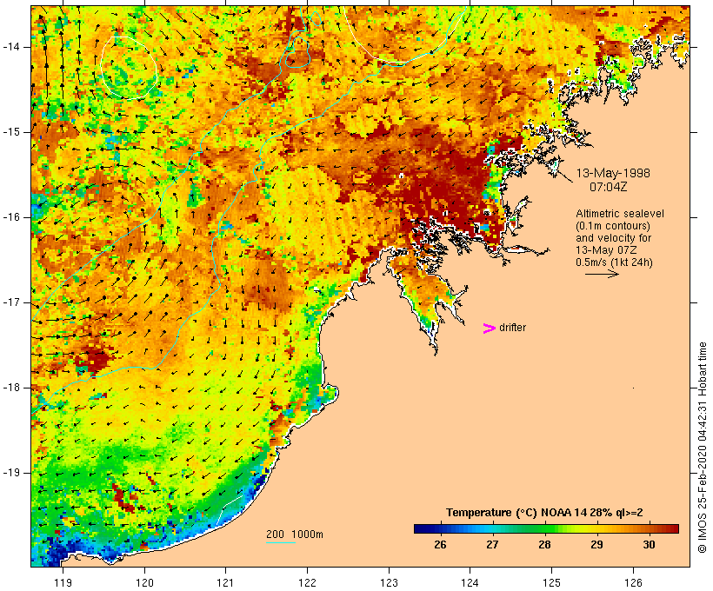This screenshot has width=713, height=591.
Task: Click the date text '13-May-1998'
Action: point(613,173)
